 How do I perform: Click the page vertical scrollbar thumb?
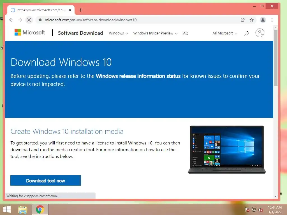click(276, 58)
